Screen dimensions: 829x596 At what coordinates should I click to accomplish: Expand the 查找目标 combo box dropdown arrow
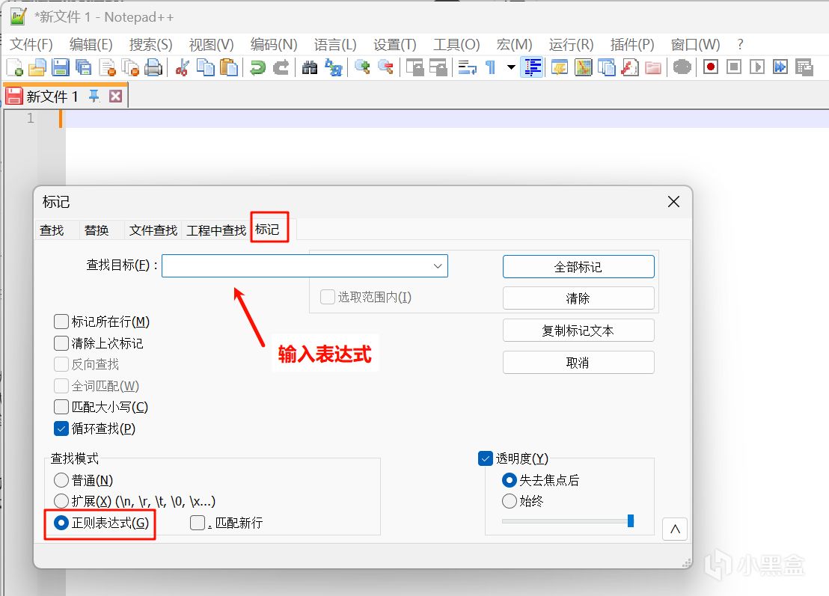[x=438, y=265]
